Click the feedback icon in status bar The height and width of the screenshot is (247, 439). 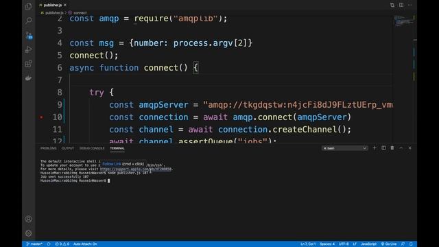[403, 244]
